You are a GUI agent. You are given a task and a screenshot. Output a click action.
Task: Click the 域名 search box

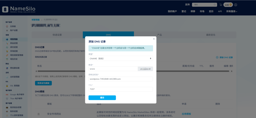[204, 5]
